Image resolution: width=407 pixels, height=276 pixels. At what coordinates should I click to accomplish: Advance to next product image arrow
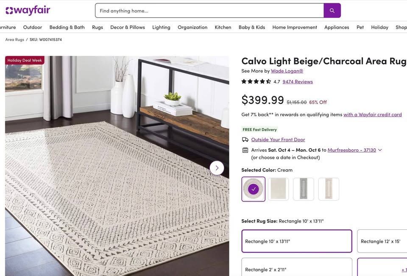click(x=217, y=168)
